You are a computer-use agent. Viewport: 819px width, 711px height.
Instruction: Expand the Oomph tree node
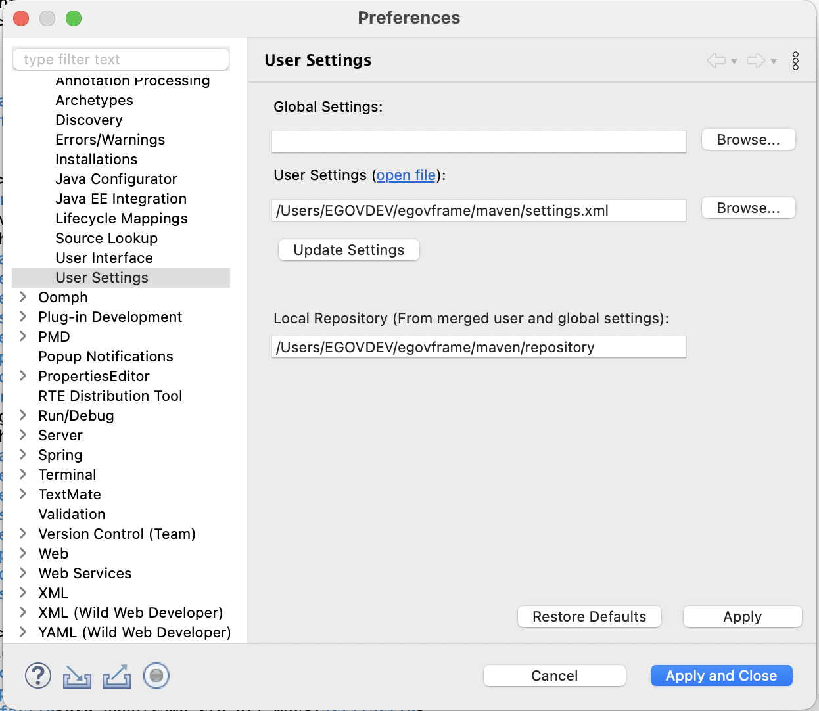pyautogui.click(x=23, y=297)
